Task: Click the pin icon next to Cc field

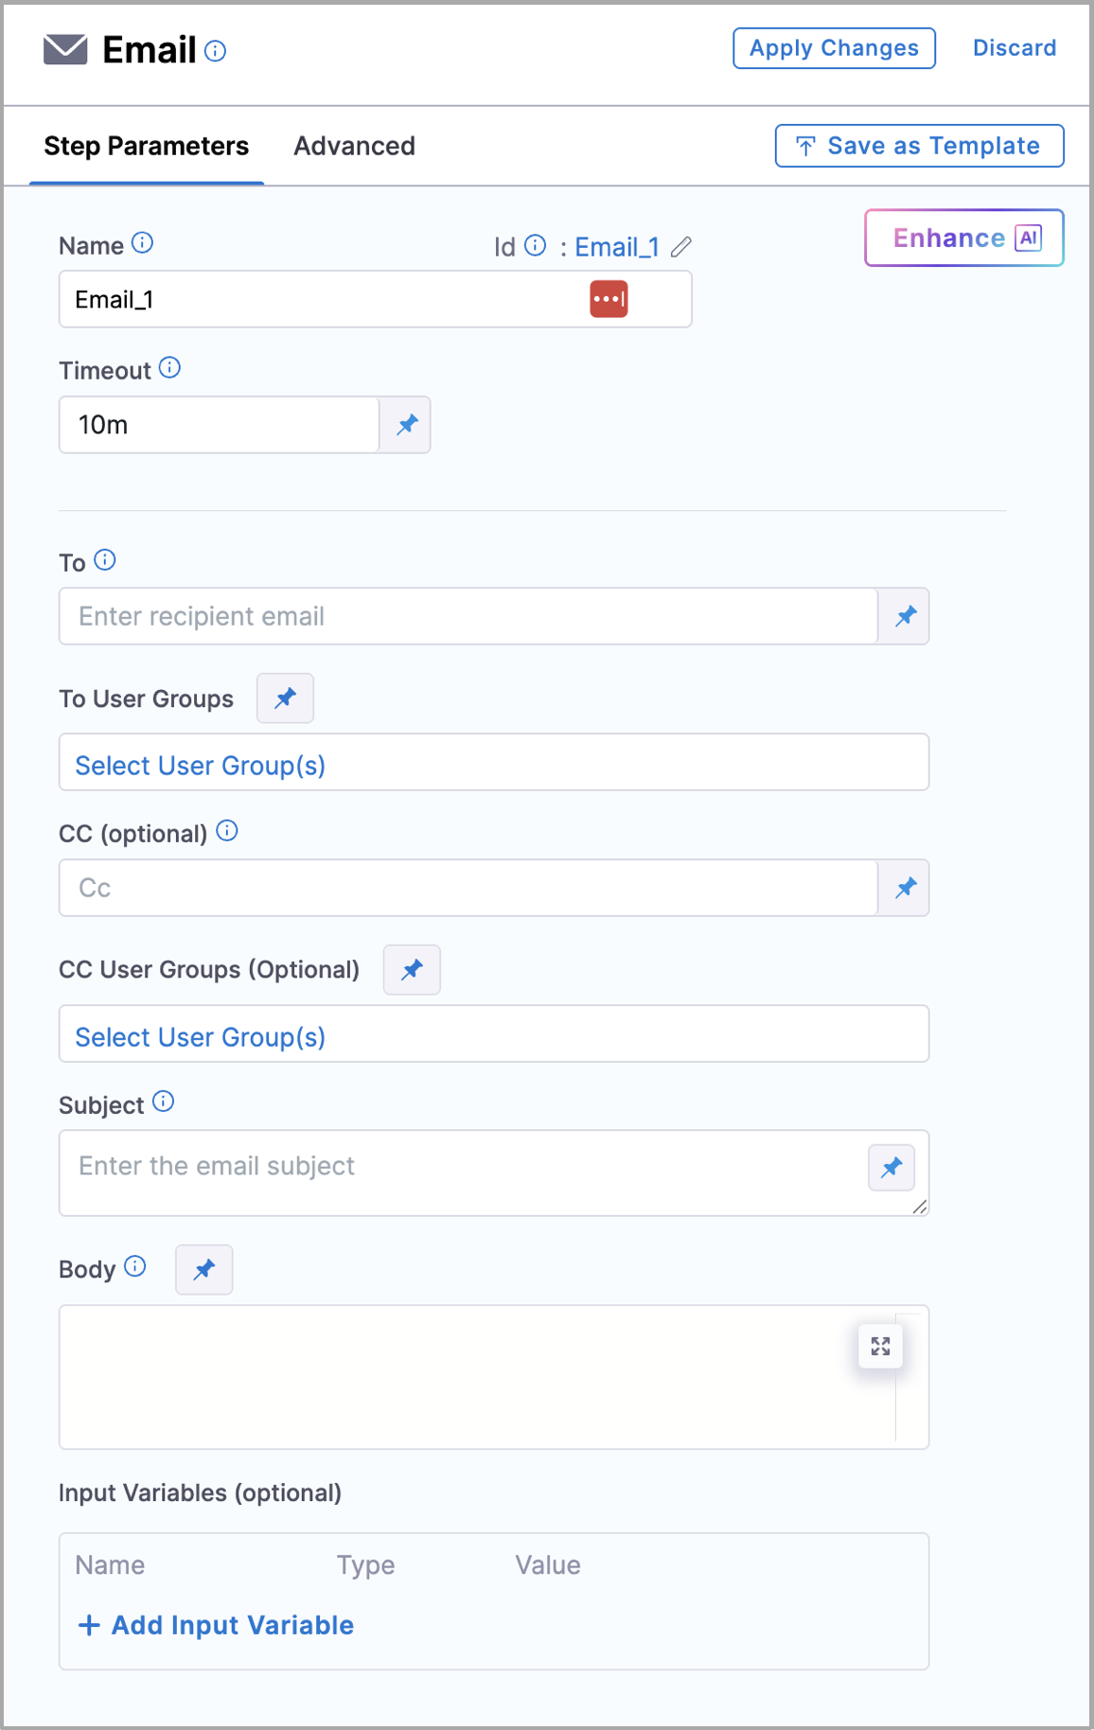Action: (905, 888)
